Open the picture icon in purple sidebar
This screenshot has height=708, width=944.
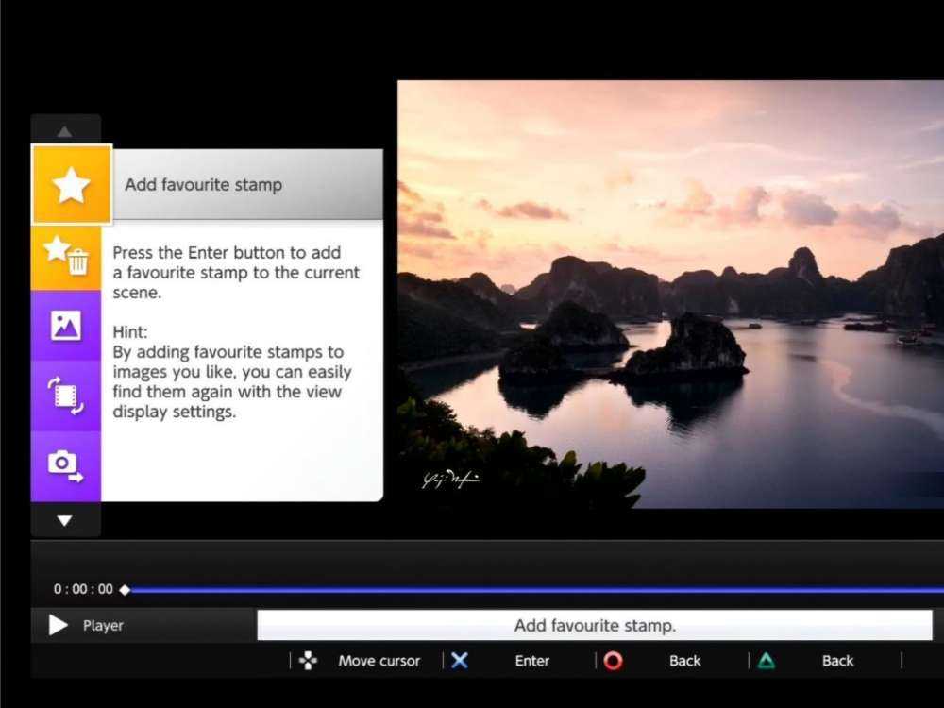click(x=66, y=326)
